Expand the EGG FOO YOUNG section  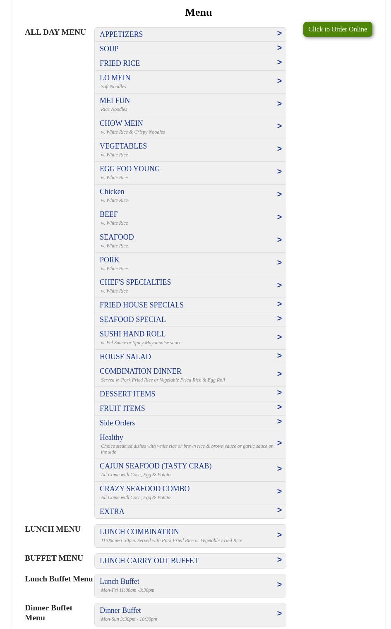coord(130,169)
